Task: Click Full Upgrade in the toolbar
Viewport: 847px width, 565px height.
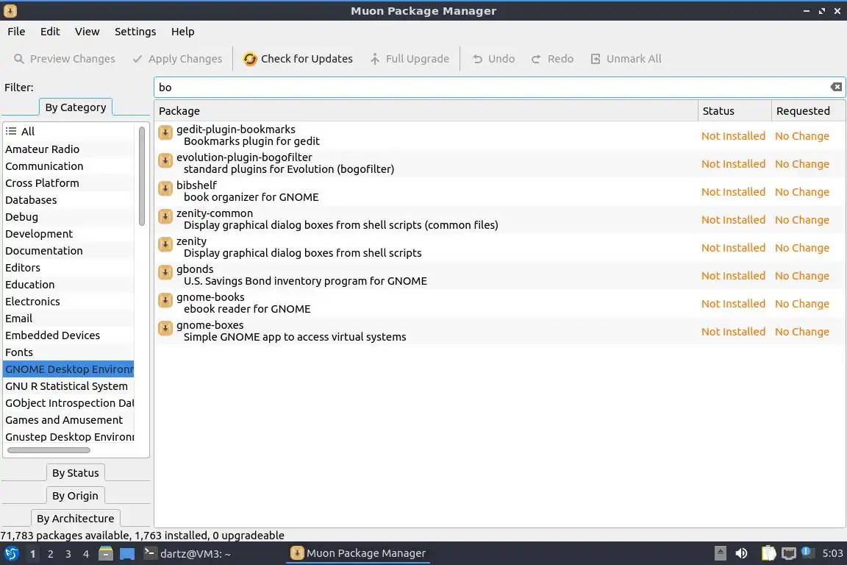Action: [410, 58]
